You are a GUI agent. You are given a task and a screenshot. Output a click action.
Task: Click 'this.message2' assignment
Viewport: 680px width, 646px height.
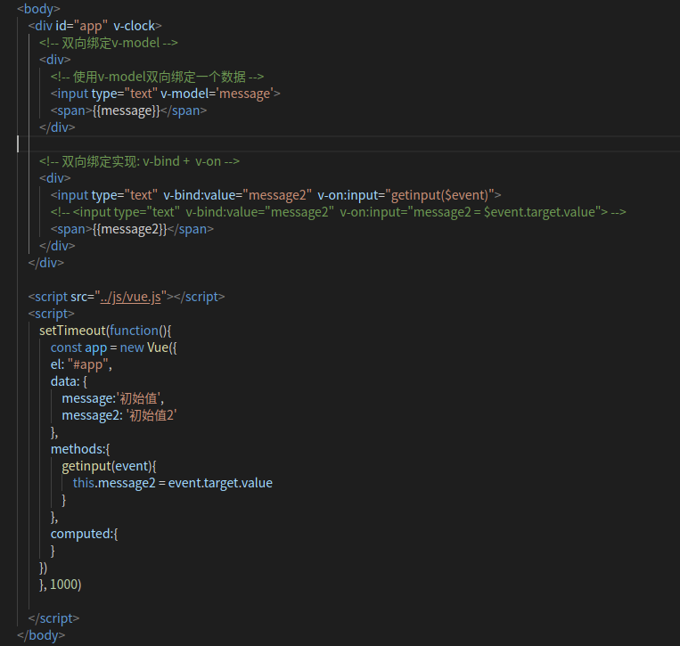pos(114,483)
